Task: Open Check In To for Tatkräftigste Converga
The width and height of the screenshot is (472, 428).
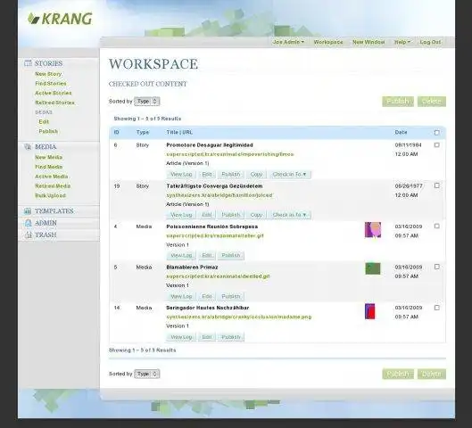Action: click(289, 215)
